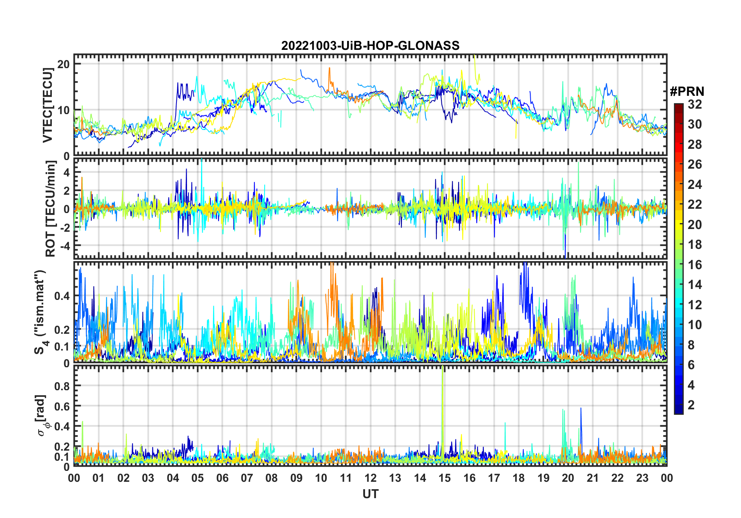Click VTEC y-axis tick label 20
The image size is (741, 518).
pyautogui.click(x=64, y=64)
